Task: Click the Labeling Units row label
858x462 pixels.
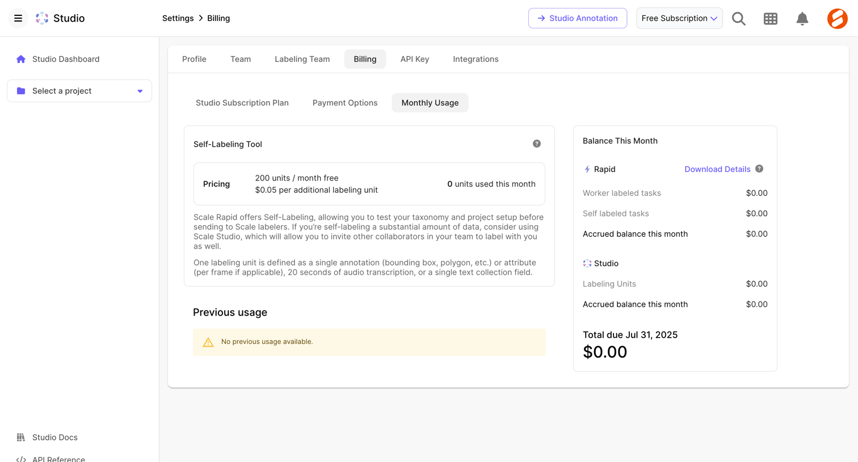Action: tap(609, 284)
